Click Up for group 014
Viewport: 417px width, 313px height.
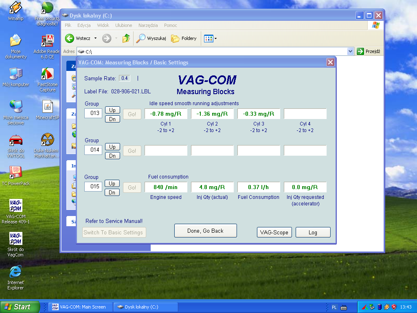tap(112, 147)
